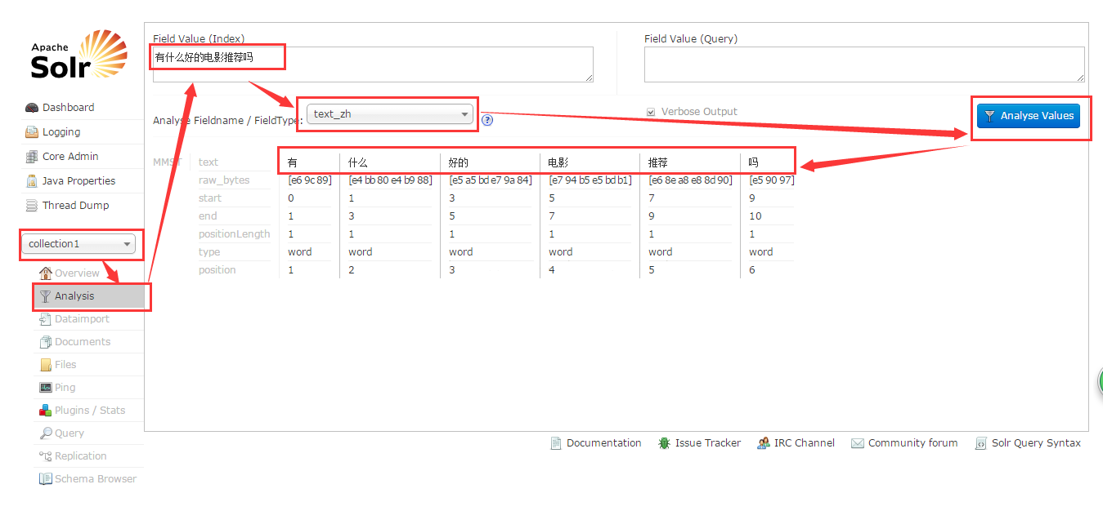Open the Issue Tracker link
This screenshot has width=1103, height=511.
click(707, 442)
